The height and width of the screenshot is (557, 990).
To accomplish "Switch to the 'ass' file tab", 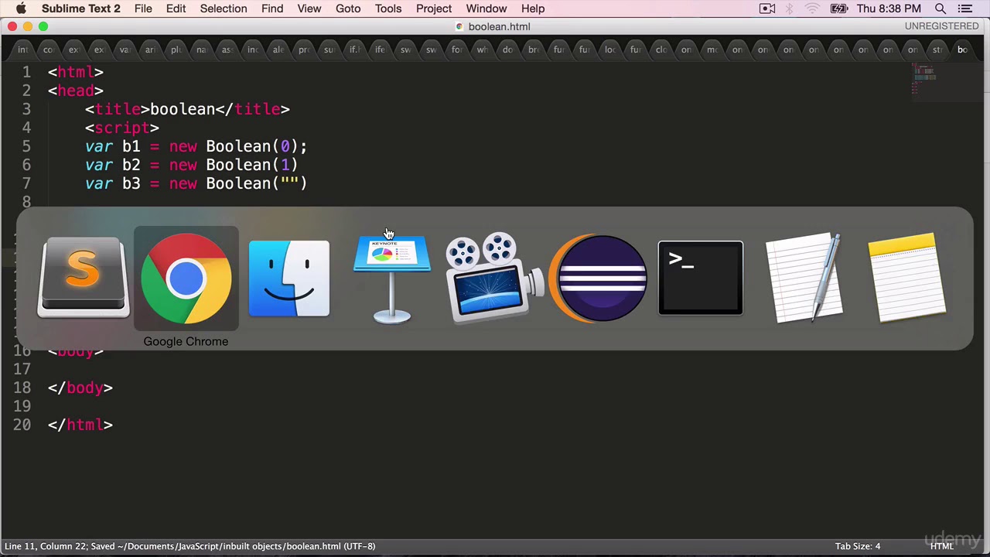I will pos(227,50).
